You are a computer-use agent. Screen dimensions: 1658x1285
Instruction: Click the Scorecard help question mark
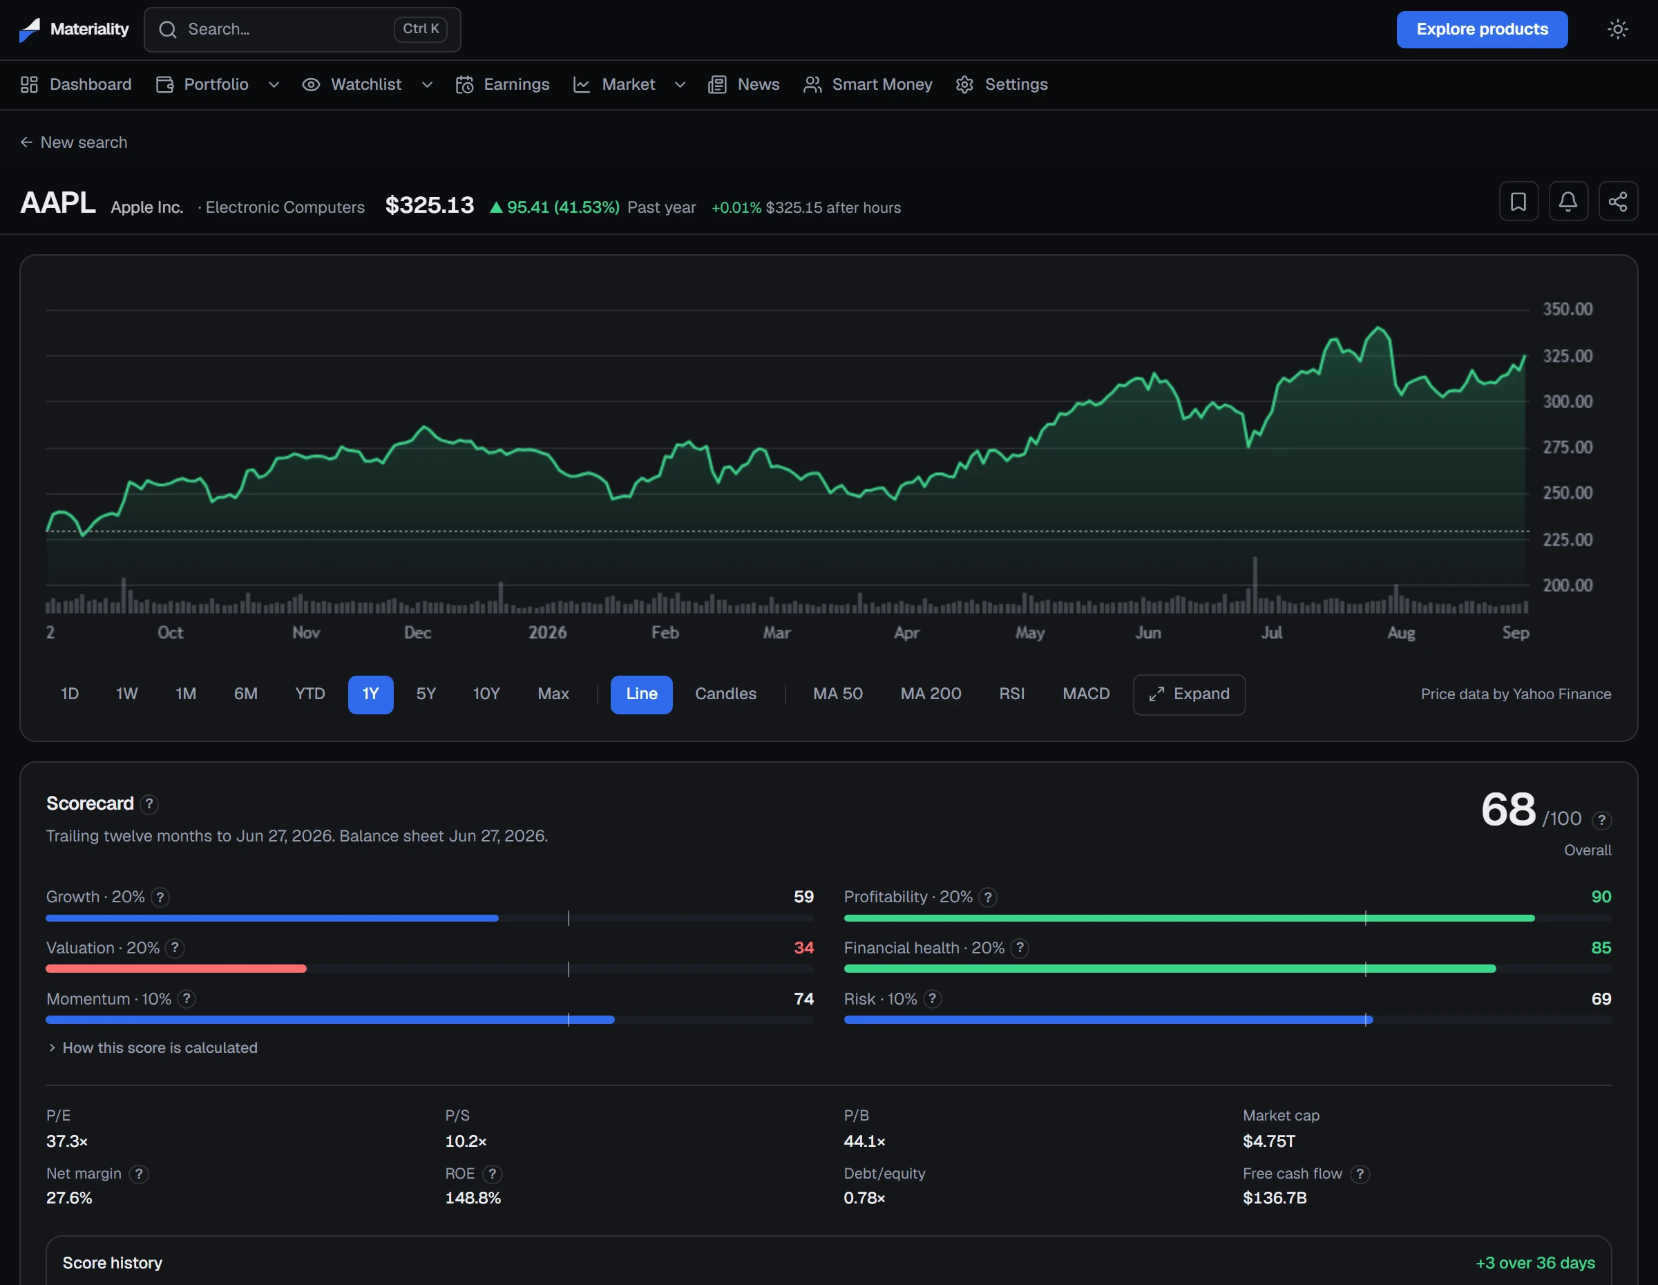pos(149,803)
